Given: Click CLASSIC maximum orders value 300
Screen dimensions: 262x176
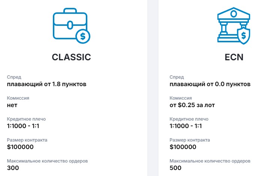Looking at the screenshot, I should point(13,168).
